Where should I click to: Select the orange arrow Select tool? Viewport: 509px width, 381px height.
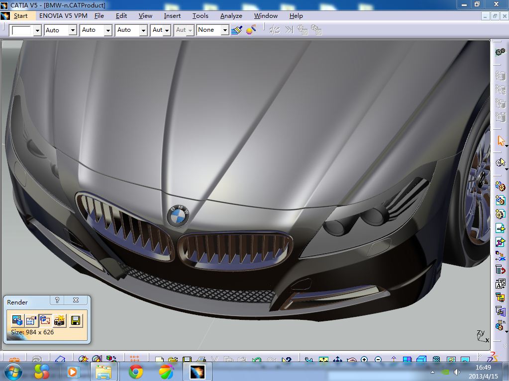501,141
